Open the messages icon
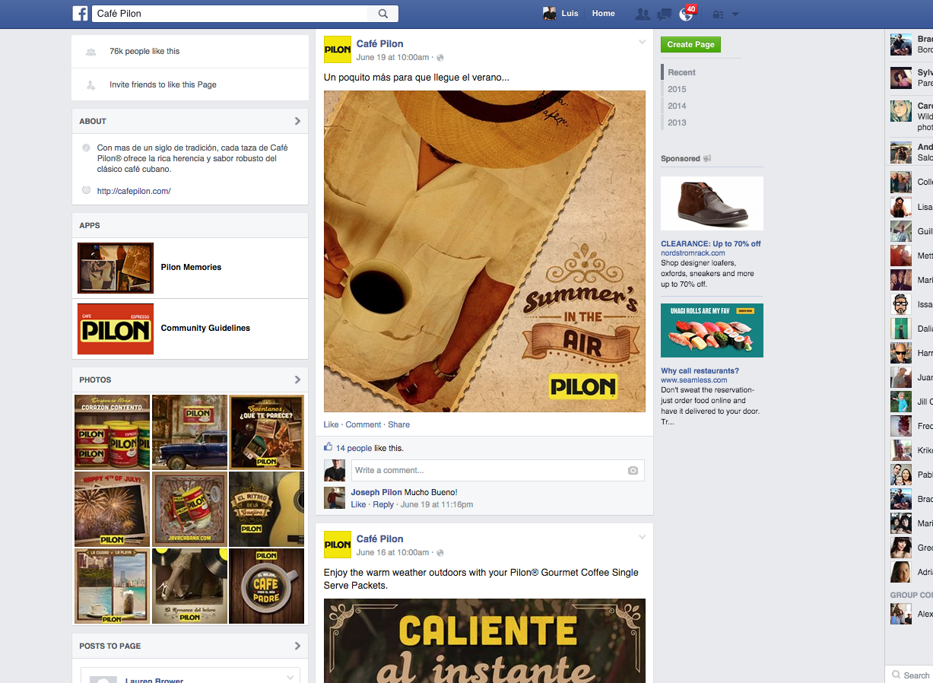Screen dimensions: 933x683 click(665, 14)
